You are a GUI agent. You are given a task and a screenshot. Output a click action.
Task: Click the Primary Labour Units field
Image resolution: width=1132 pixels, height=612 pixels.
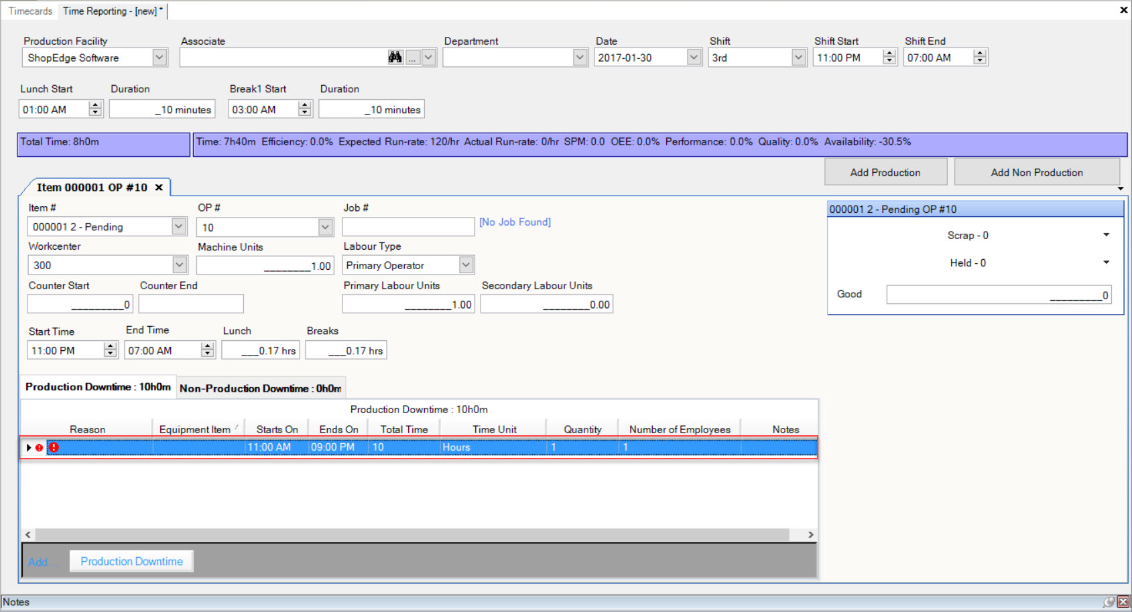408,304
